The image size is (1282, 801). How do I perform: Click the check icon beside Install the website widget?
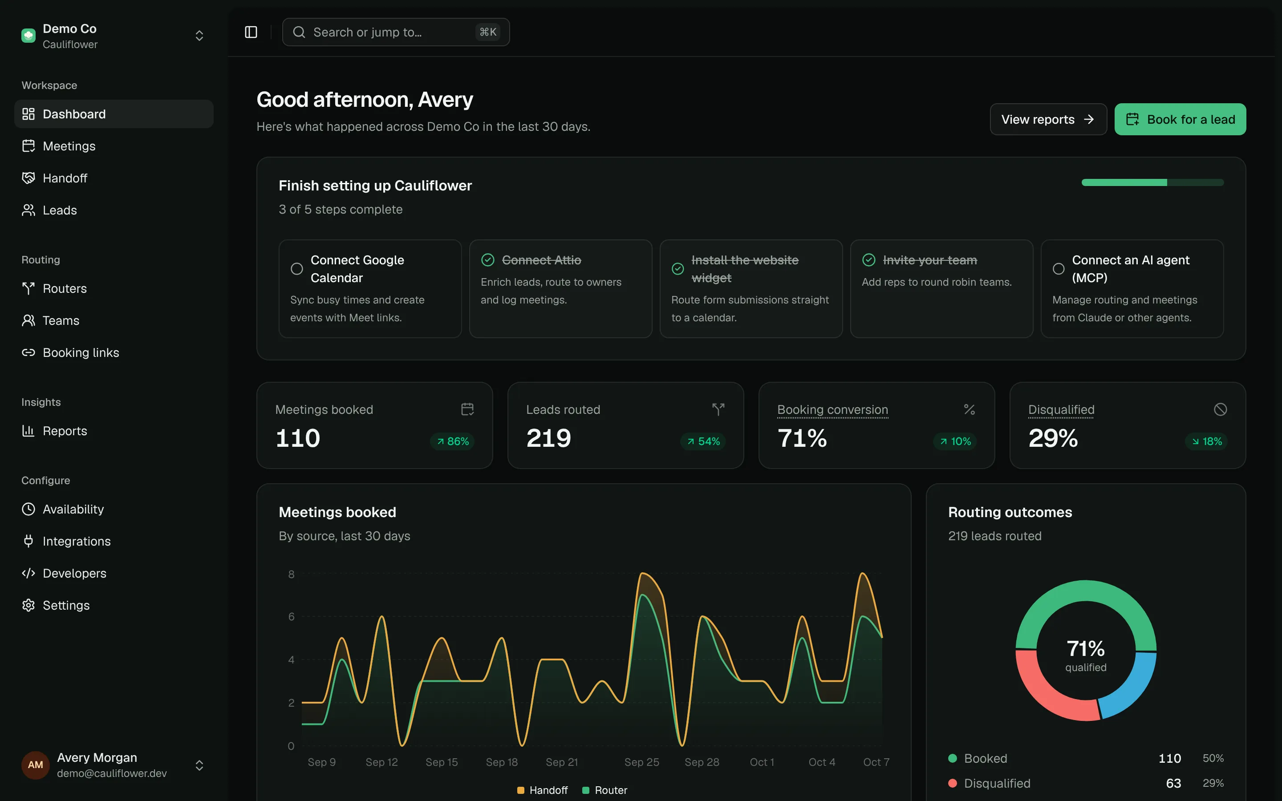tap(678, 269)
